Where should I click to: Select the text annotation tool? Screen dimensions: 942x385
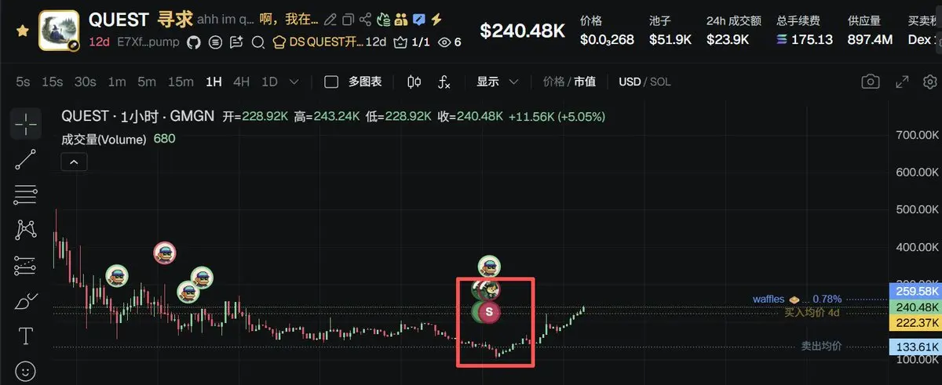[25, 336]
